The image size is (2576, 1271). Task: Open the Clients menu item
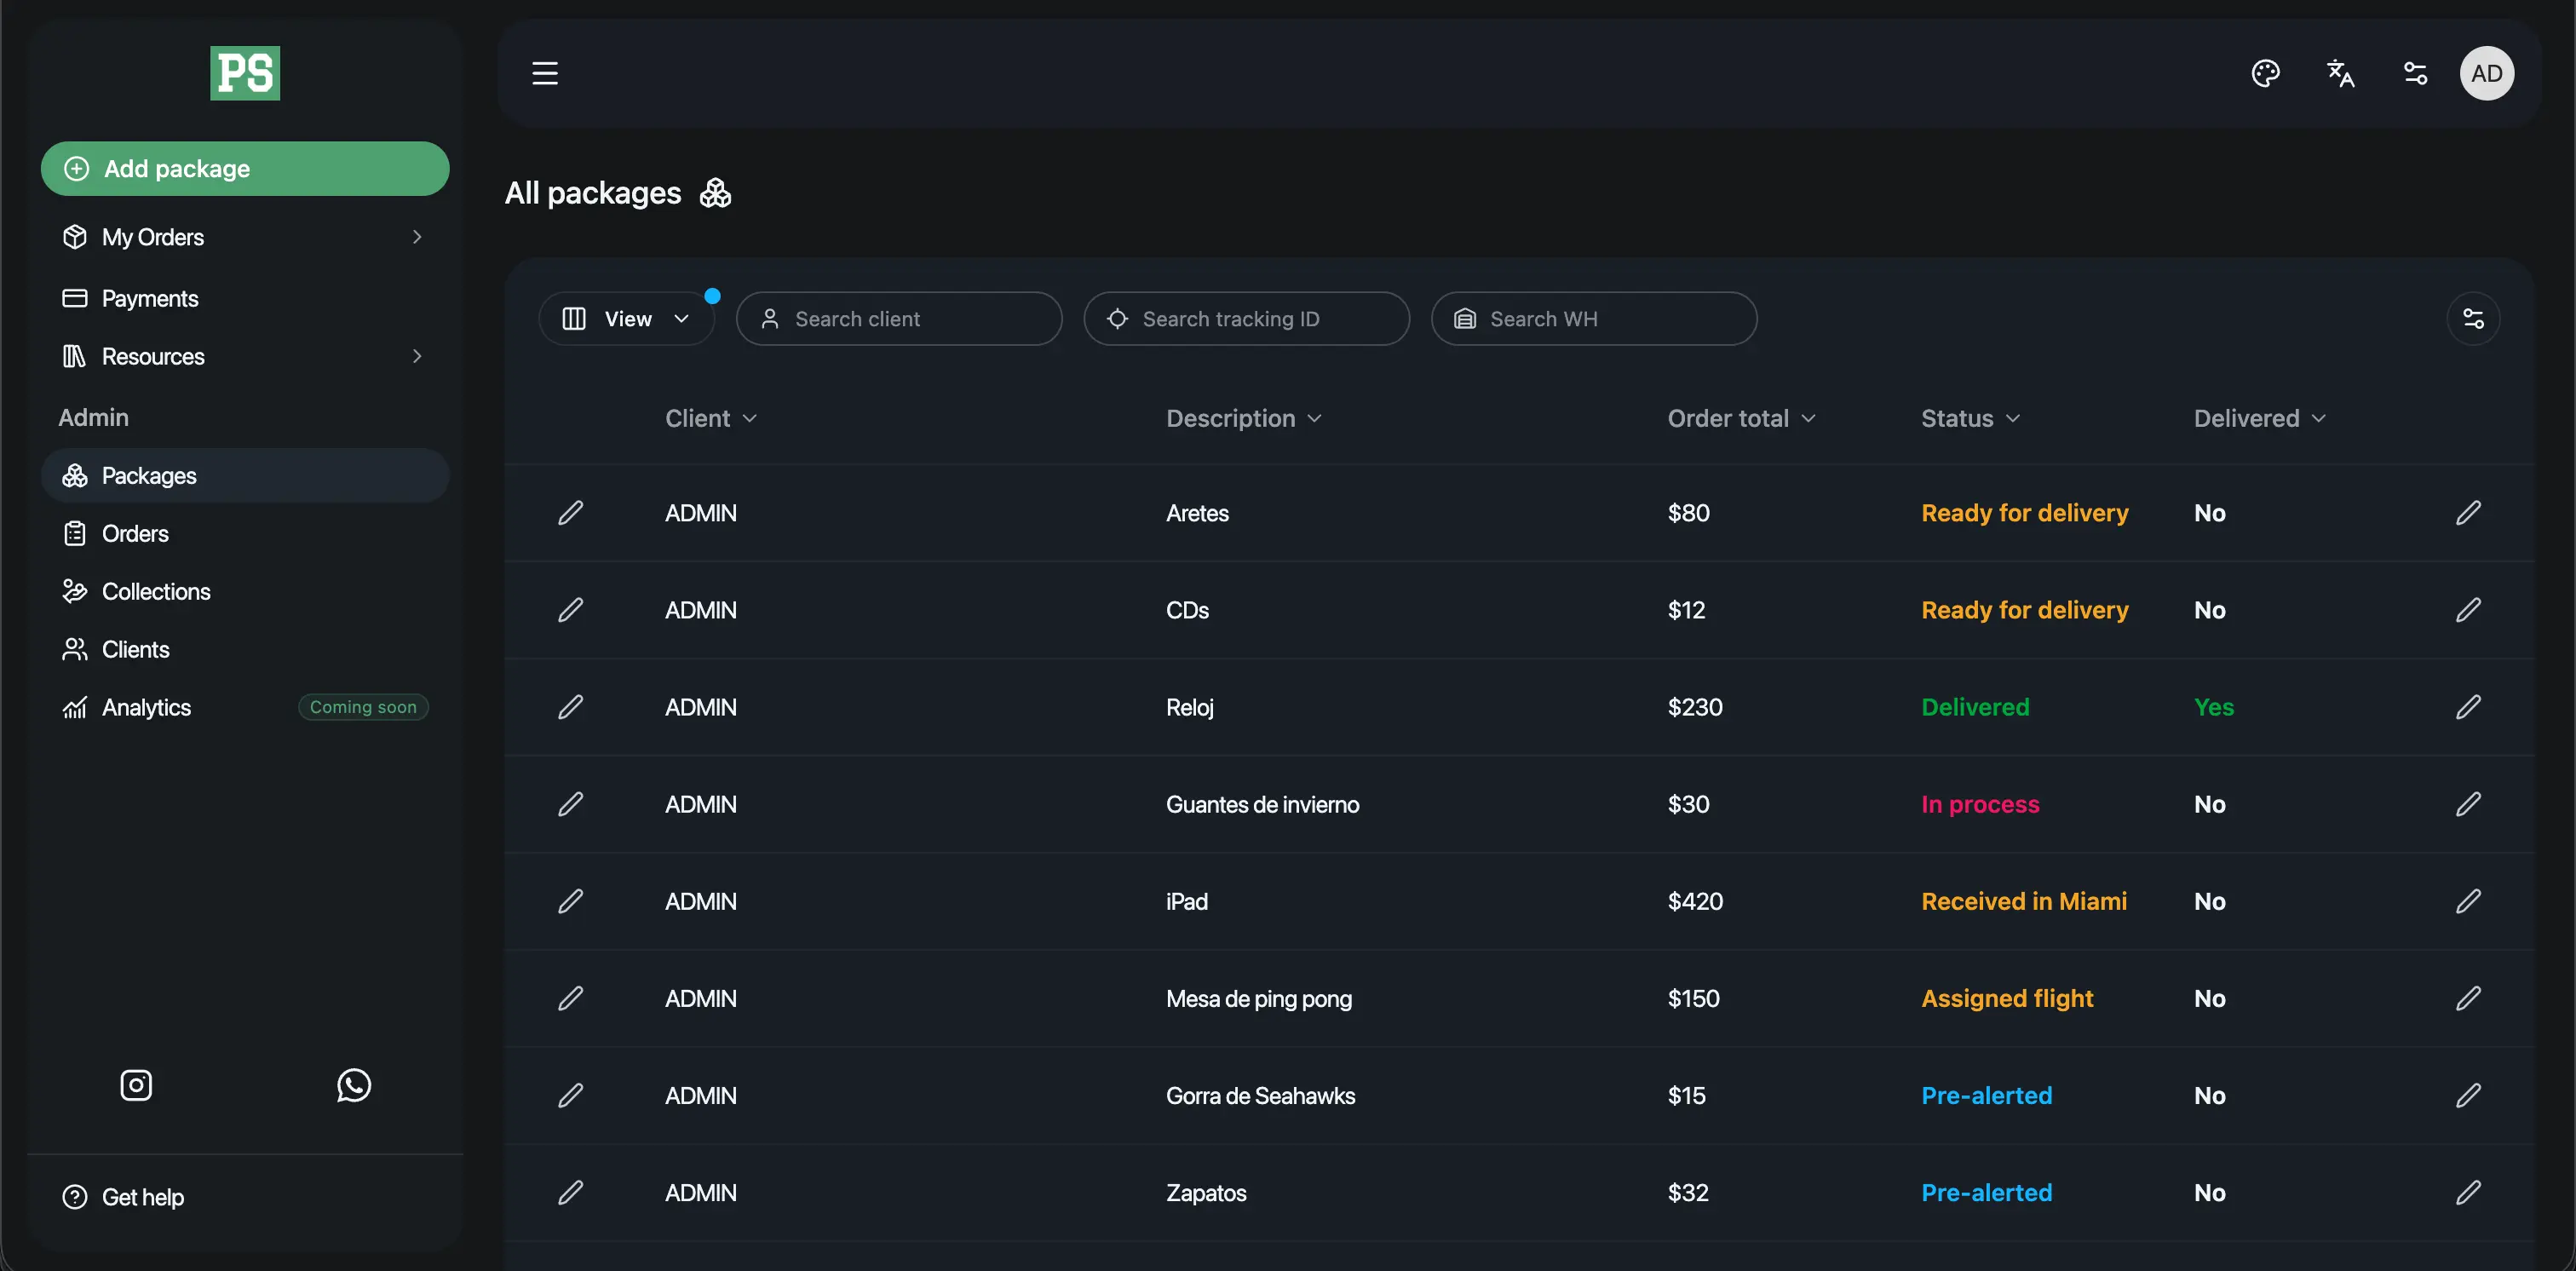coord(135,649)
